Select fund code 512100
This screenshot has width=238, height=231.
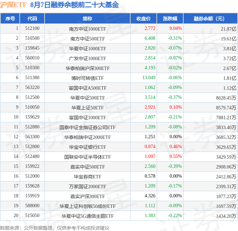32,28
